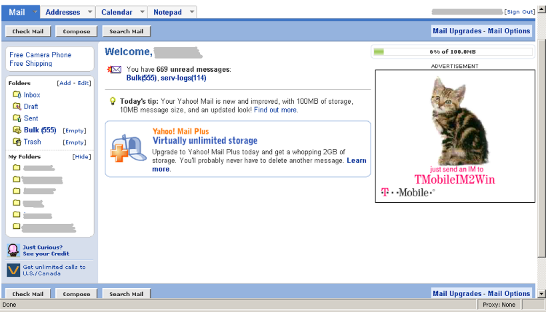Click the Draft folder pencil icon
This screenshot has height=312, width=546.
click(x=17, y=106)
